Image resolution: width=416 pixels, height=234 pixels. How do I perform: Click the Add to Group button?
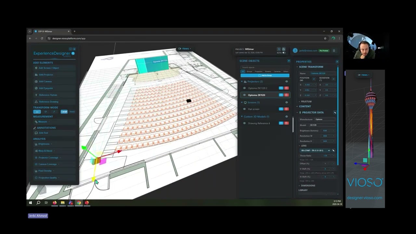[x=265, y=75]
